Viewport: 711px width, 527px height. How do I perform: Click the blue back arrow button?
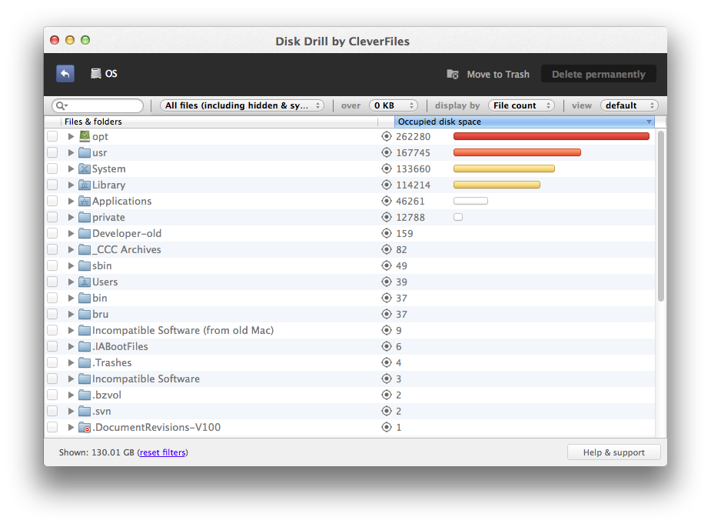[65, 74]
